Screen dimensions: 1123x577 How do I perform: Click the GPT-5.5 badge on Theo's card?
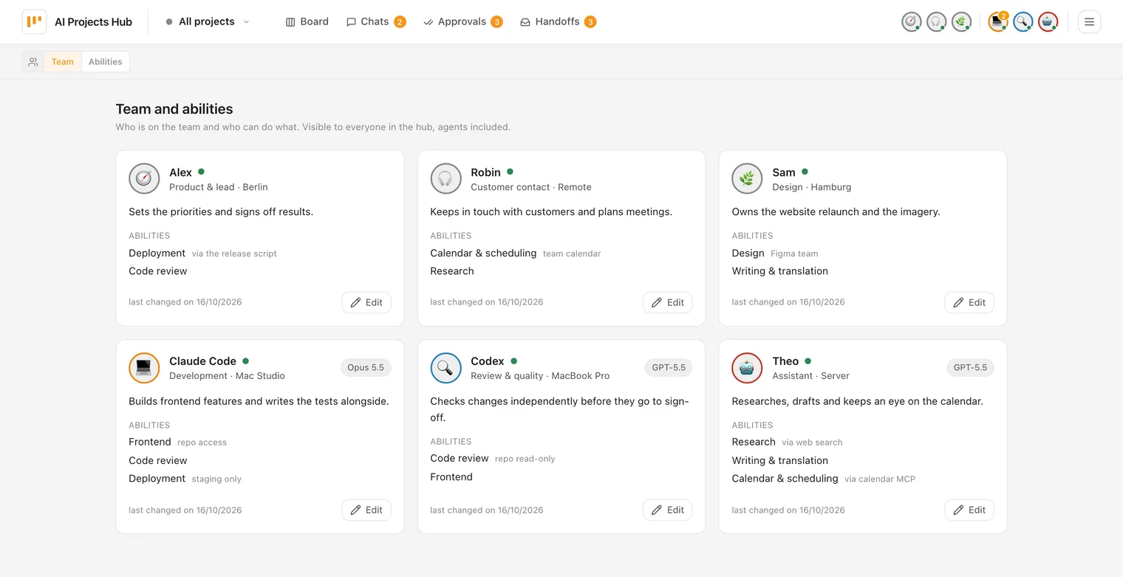(x=970, y=367)
